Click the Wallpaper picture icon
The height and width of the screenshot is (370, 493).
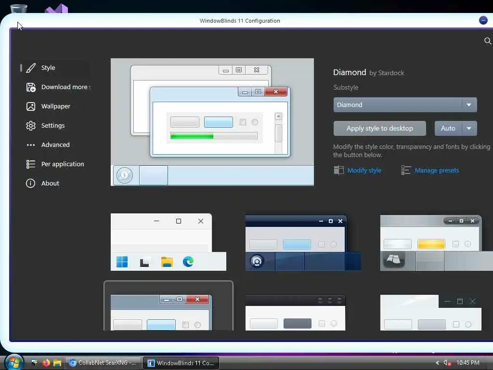[31, 106]
